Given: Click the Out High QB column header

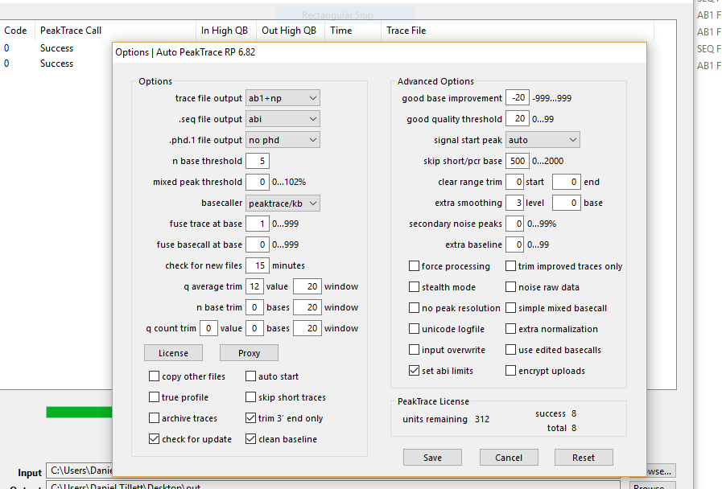Looking at the screenshot, I should (289, 31).
